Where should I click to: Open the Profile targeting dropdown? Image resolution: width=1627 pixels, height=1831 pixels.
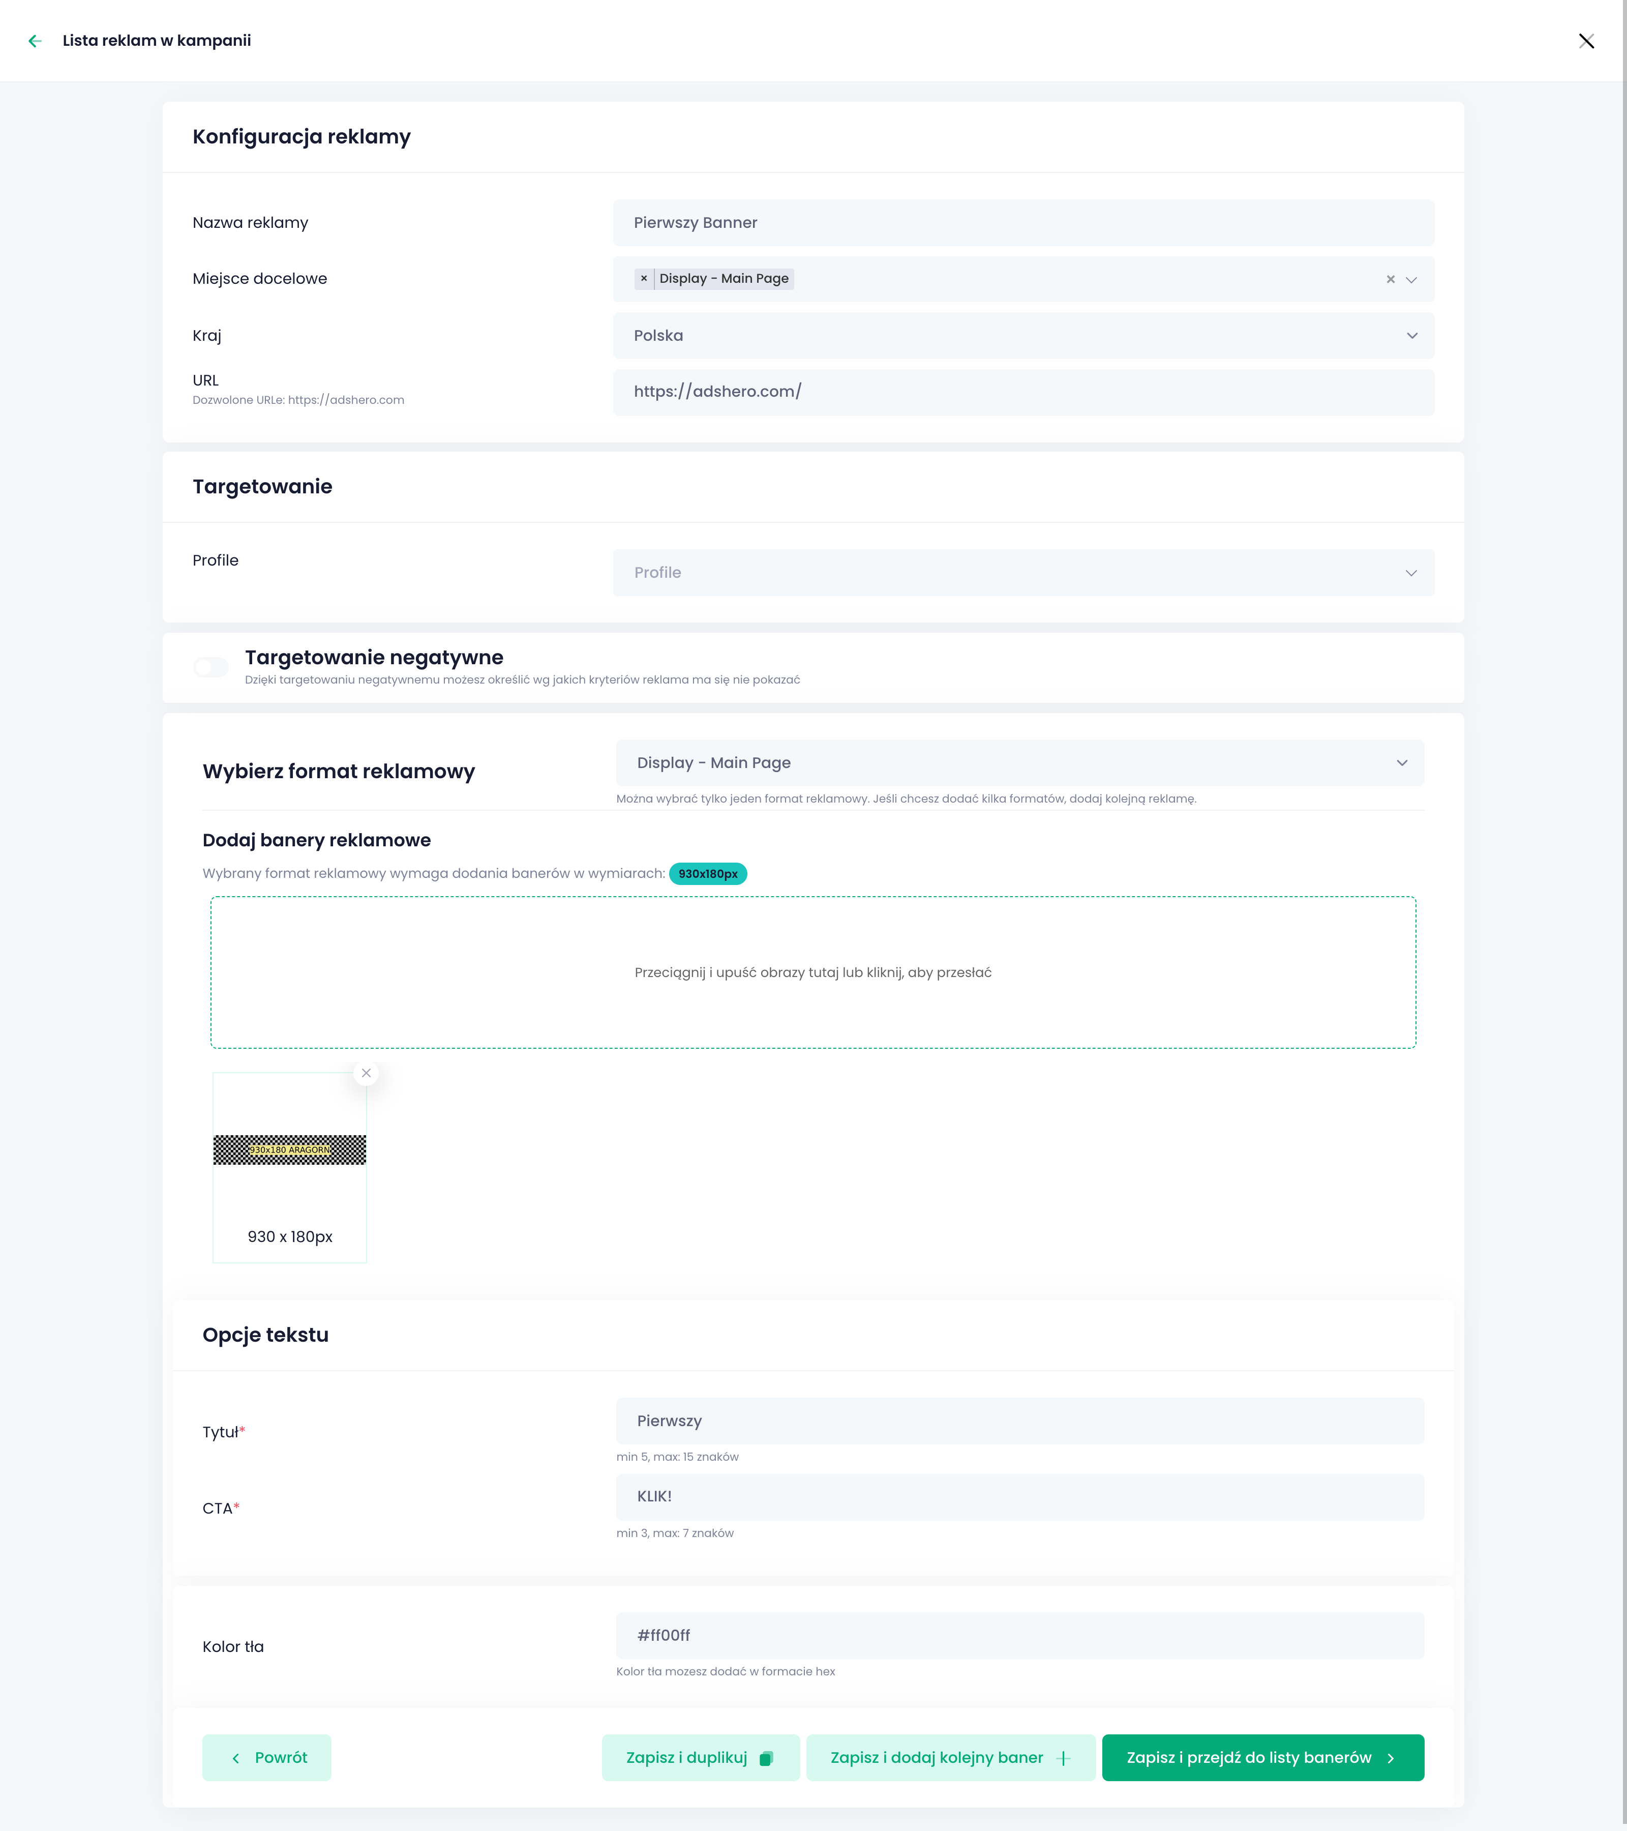[1022, 572]
